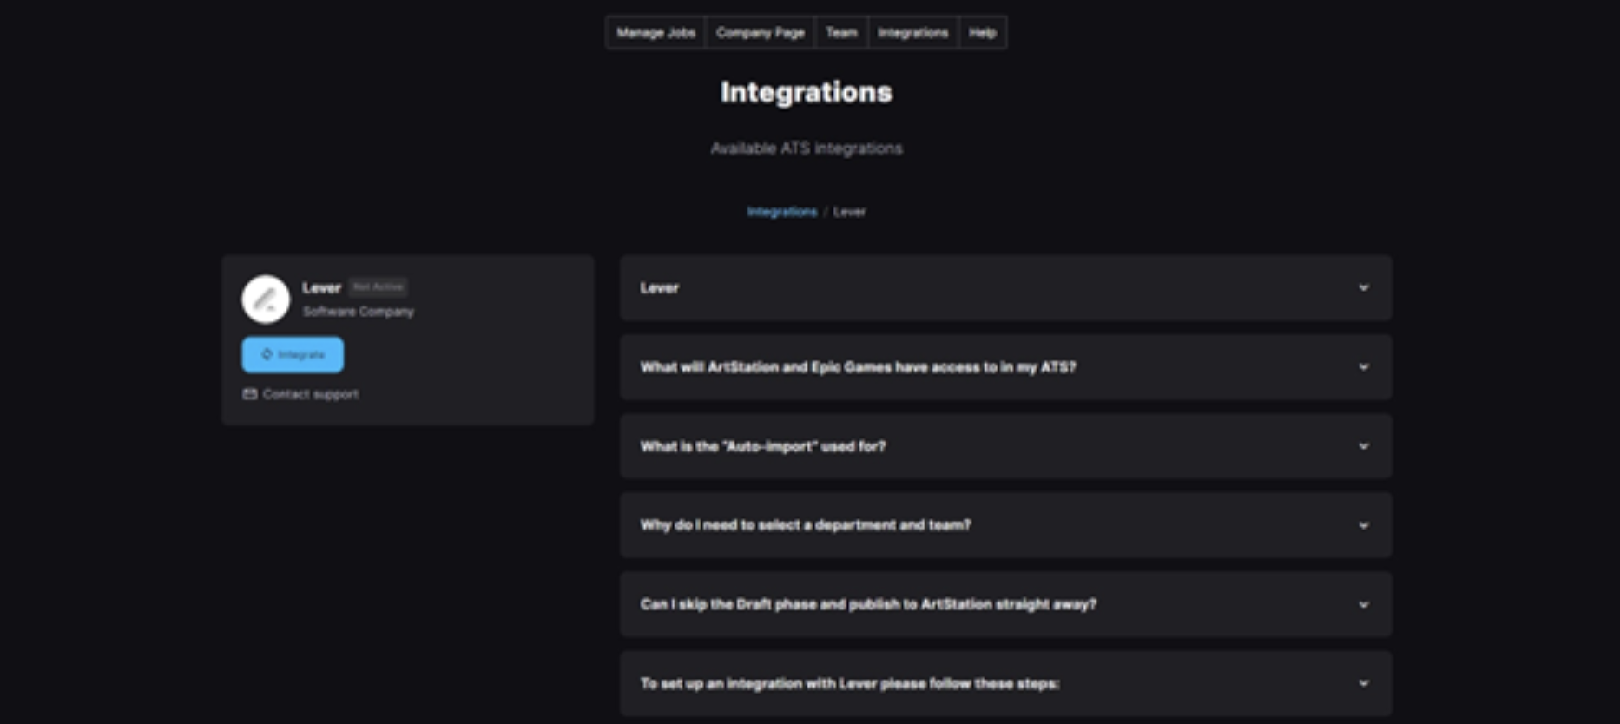Expand the Lever section chevron
This screenshot has height=724, width=1620.
(x=1363, y=288)
